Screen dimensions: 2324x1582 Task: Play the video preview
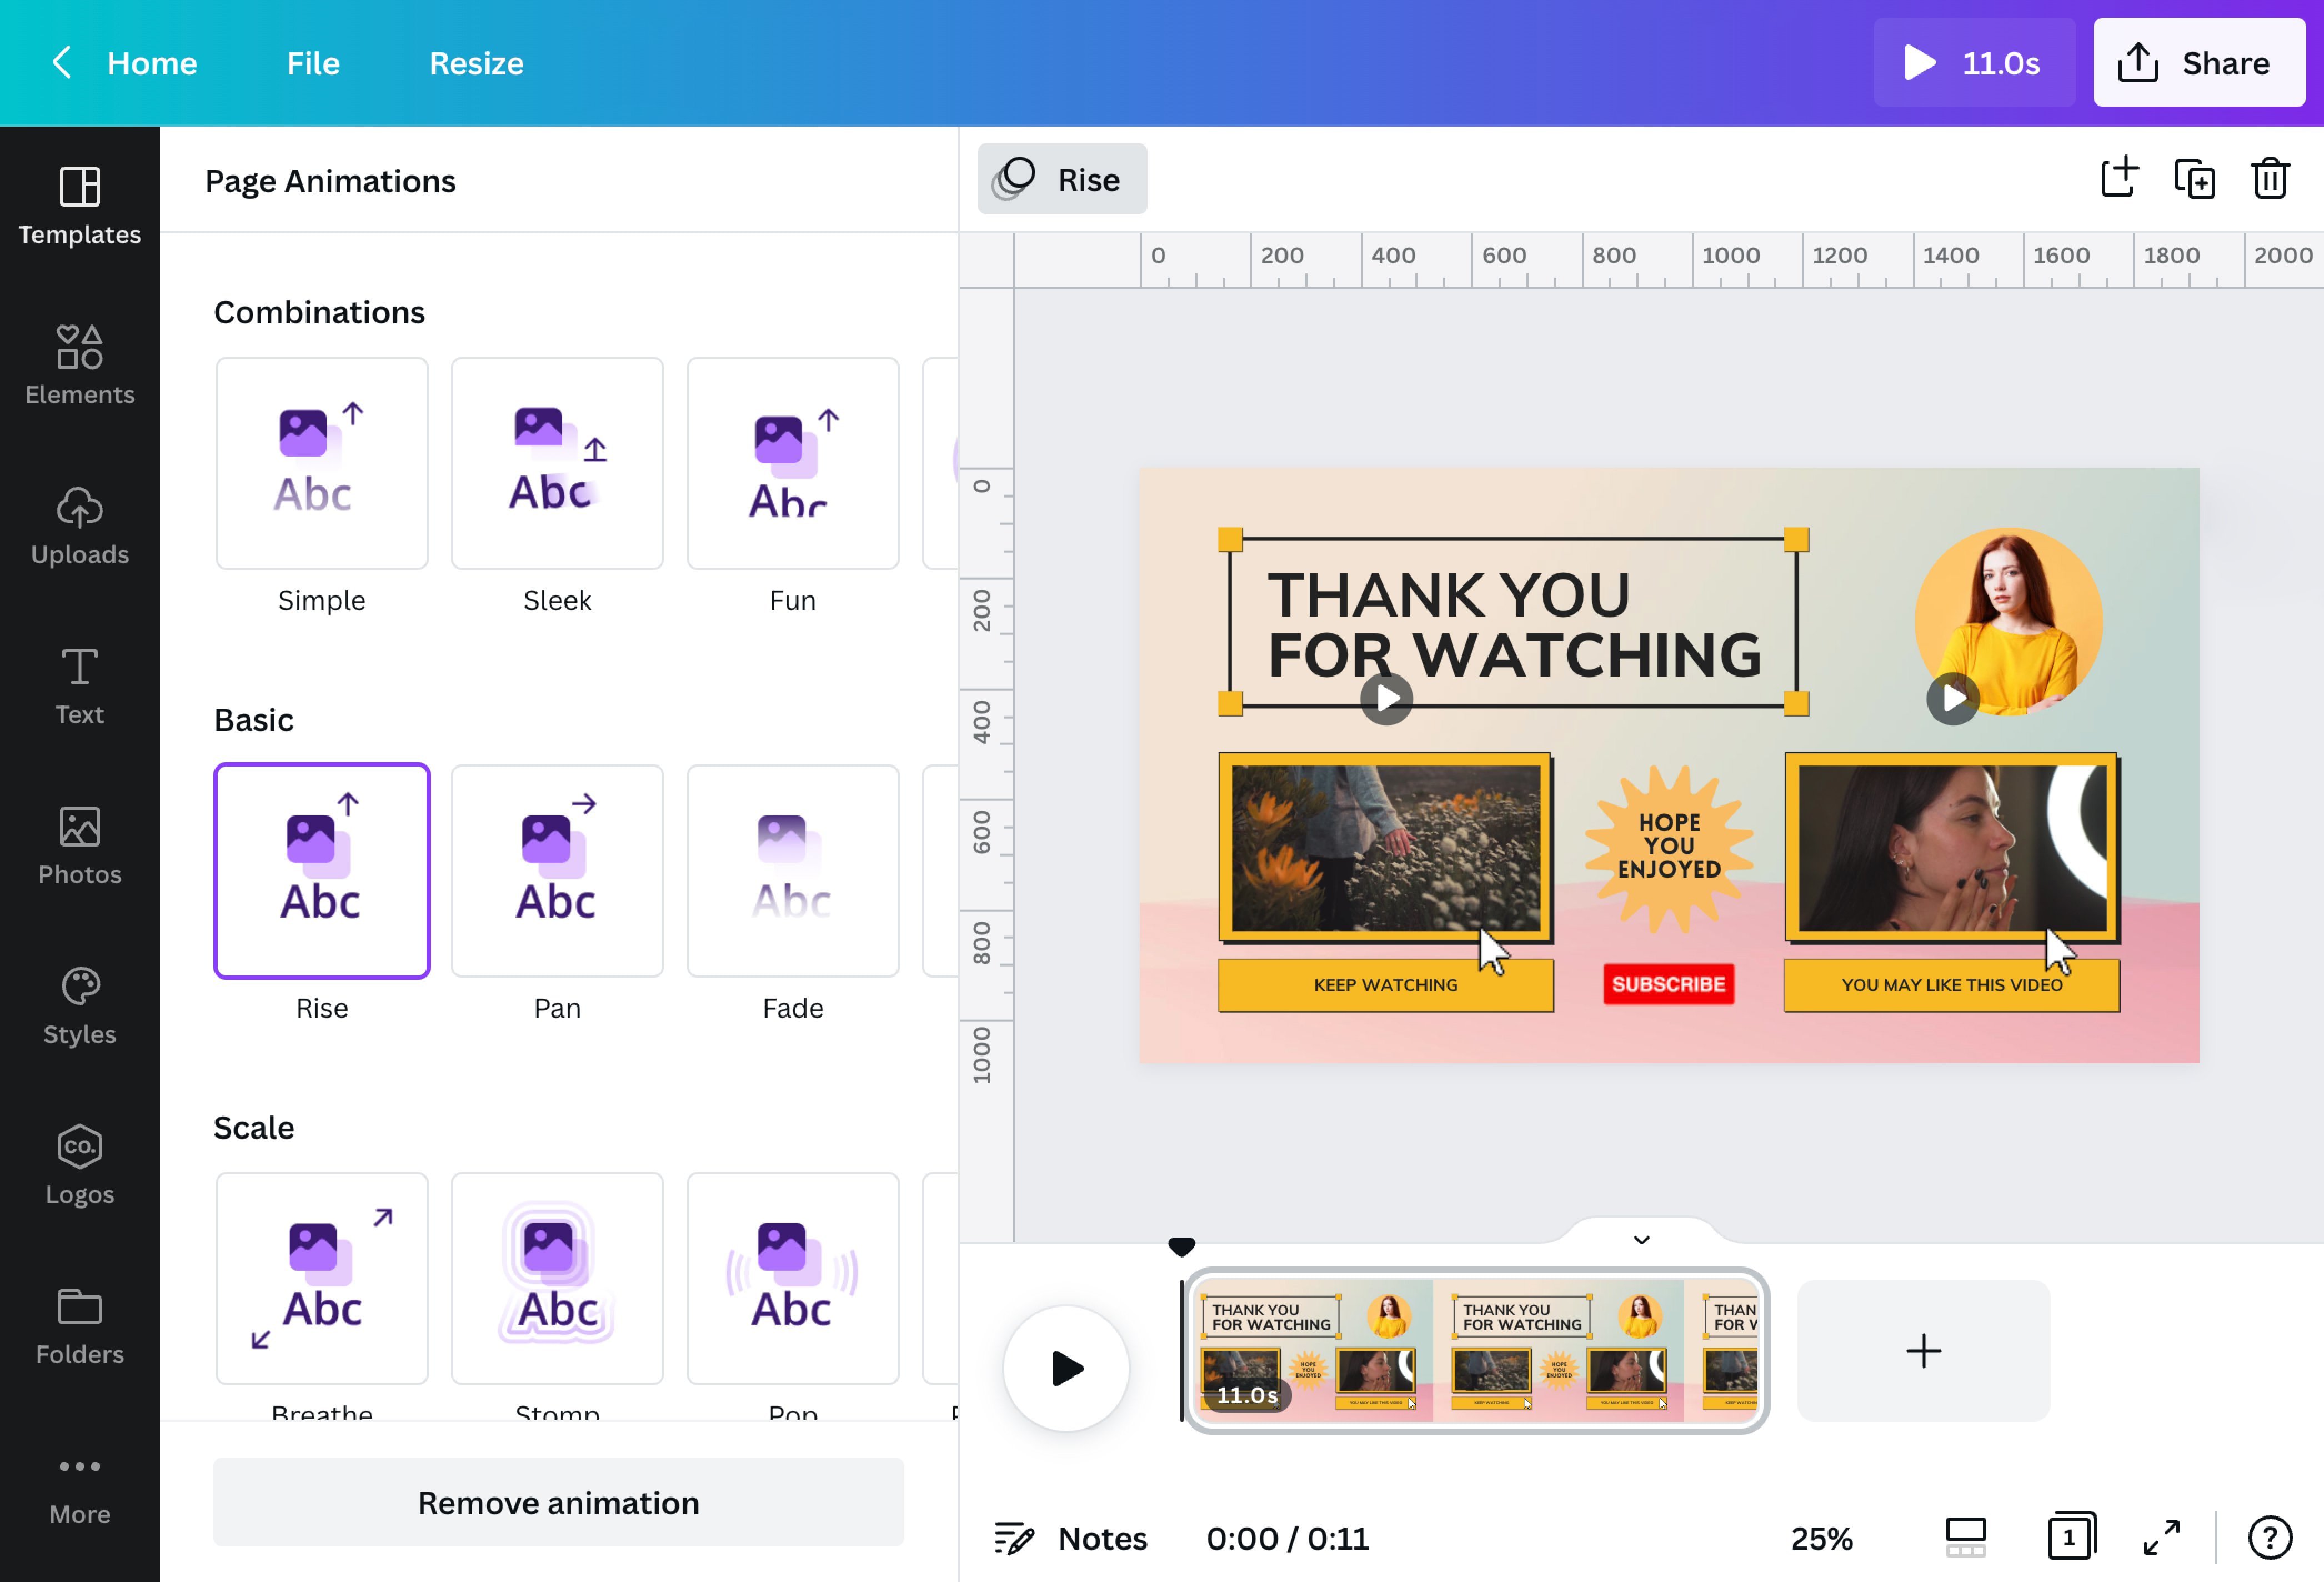(1066, 1369)
